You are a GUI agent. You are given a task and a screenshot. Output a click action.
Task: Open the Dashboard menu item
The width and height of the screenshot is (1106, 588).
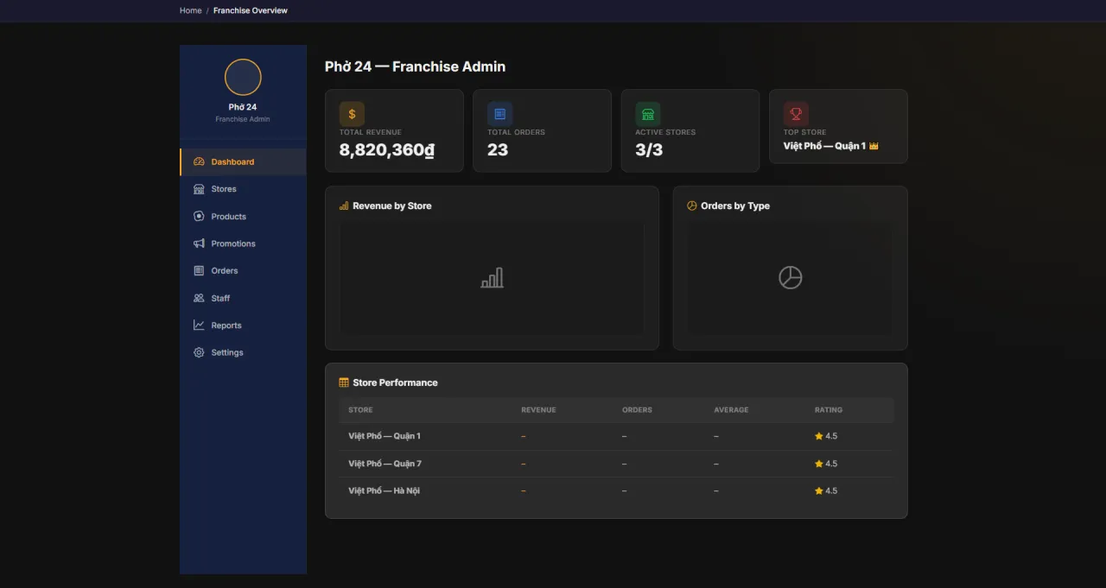click(x=243, y=161)
